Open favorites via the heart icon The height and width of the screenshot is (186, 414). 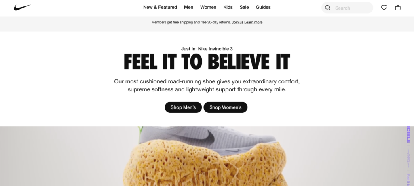tap(384, 8)
